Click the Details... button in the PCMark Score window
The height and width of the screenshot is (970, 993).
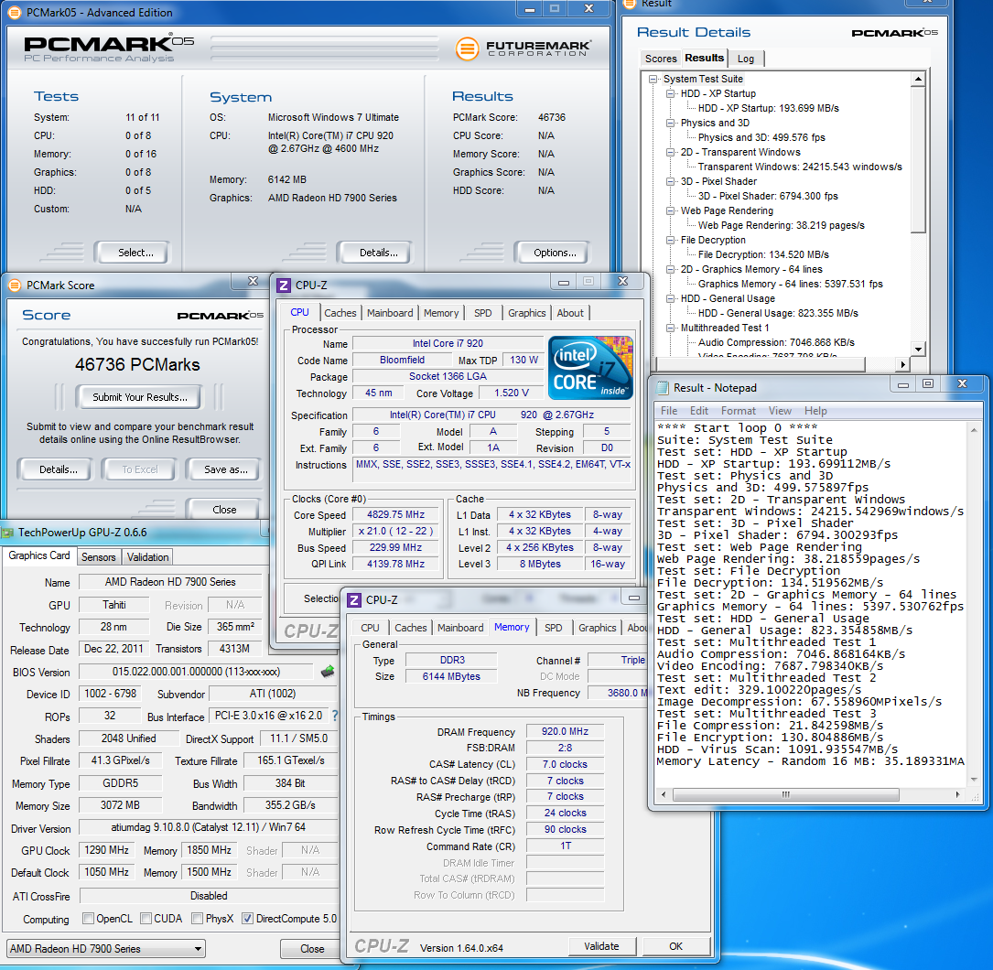coord(56,469)
